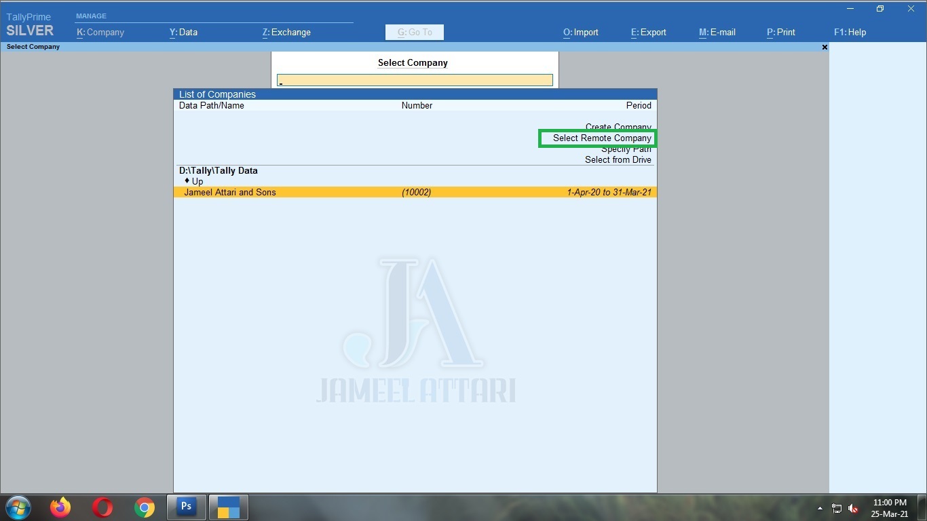Open the network tray icon
Image resolution: width=927 pixels, height=521 pixels.
837,508
